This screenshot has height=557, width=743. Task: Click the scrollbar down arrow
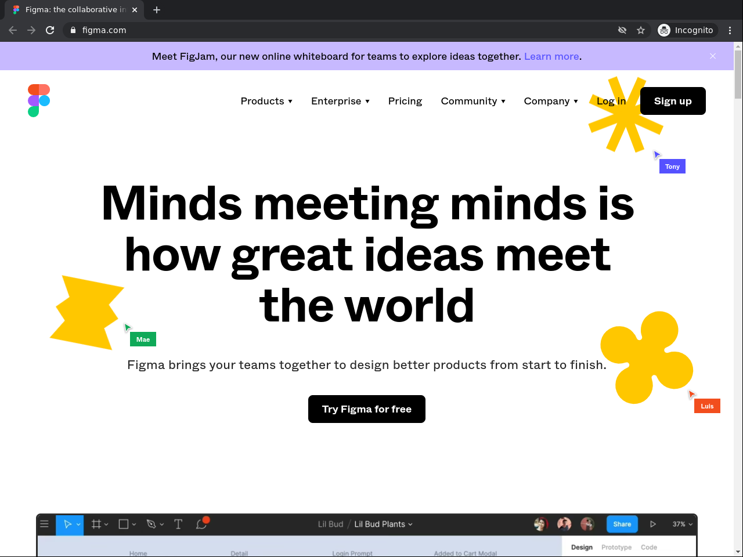[738, 552]
